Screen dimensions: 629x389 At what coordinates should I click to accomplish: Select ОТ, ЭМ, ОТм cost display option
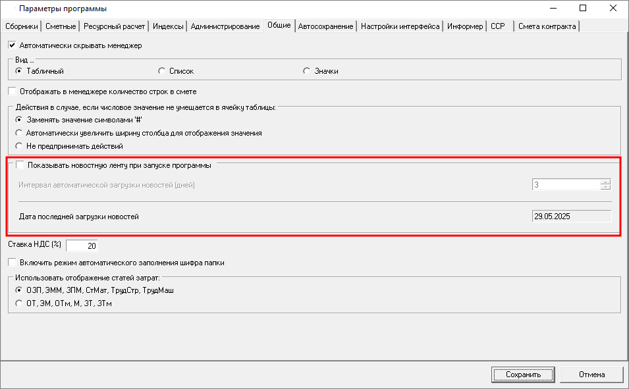[x=19, y=303]
